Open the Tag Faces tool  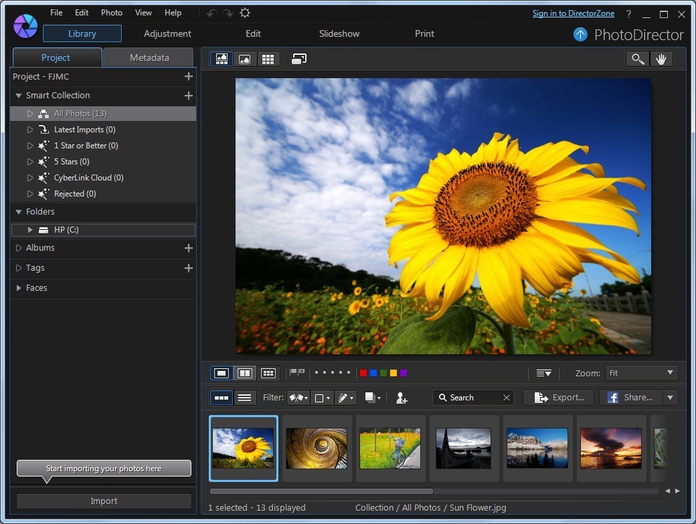pos(402,398)
